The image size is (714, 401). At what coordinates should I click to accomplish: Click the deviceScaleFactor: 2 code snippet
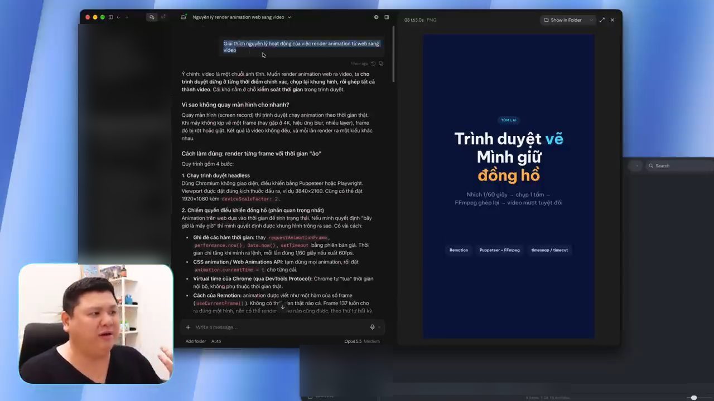(250, 199)
